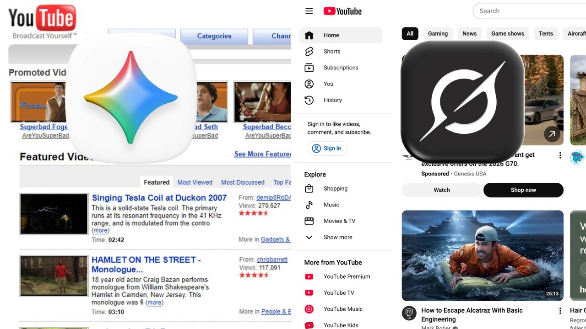Screen dimensions: 586x329
Task: Open the YouTube Music icon
Action: click(309, 309)
